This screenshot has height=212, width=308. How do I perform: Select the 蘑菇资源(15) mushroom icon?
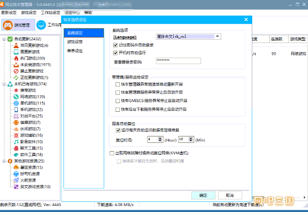click(x=16, y=168)
